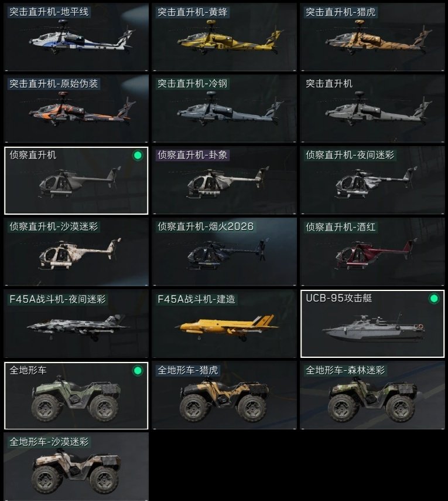
Task: Click the UCB-95攻击艇 boat image
Action: click(374, 328)
